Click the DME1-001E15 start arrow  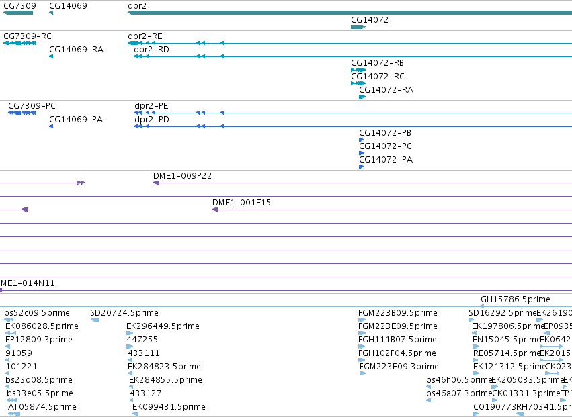pos(215,210)
